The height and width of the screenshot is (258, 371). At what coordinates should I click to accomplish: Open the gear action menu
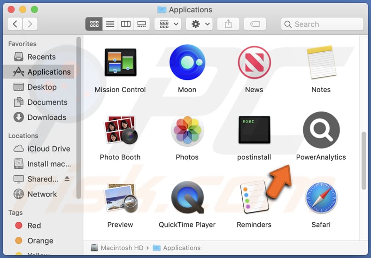(199, 24)
